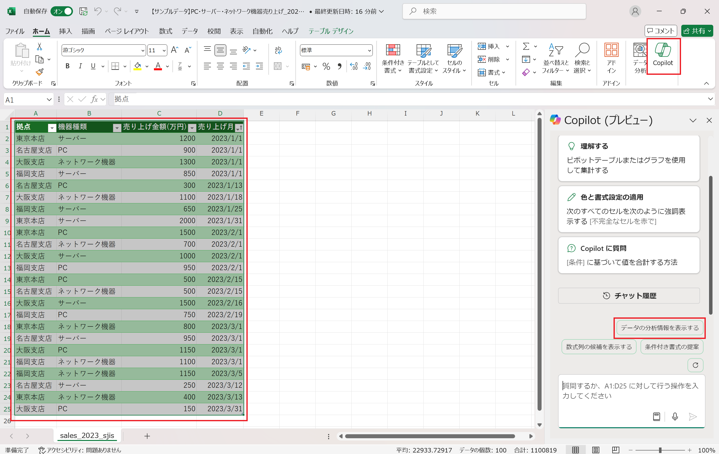Click the AutoSum sigma icon
Viewport: 719px width, 454px height.
pyautogui.click(x=526, y=46)
